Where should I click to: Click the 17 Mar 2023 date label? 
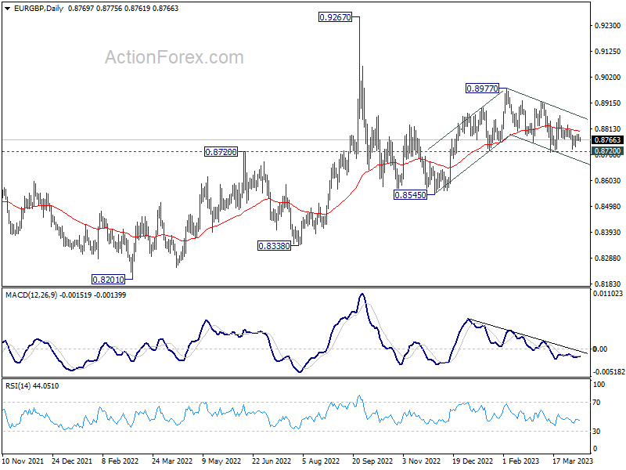pos(573,461)
